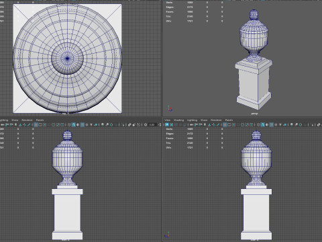This screenshot has width=322, height=242.
Task: Switch side panel to wireframe display
Action: [x=258, y=124]
